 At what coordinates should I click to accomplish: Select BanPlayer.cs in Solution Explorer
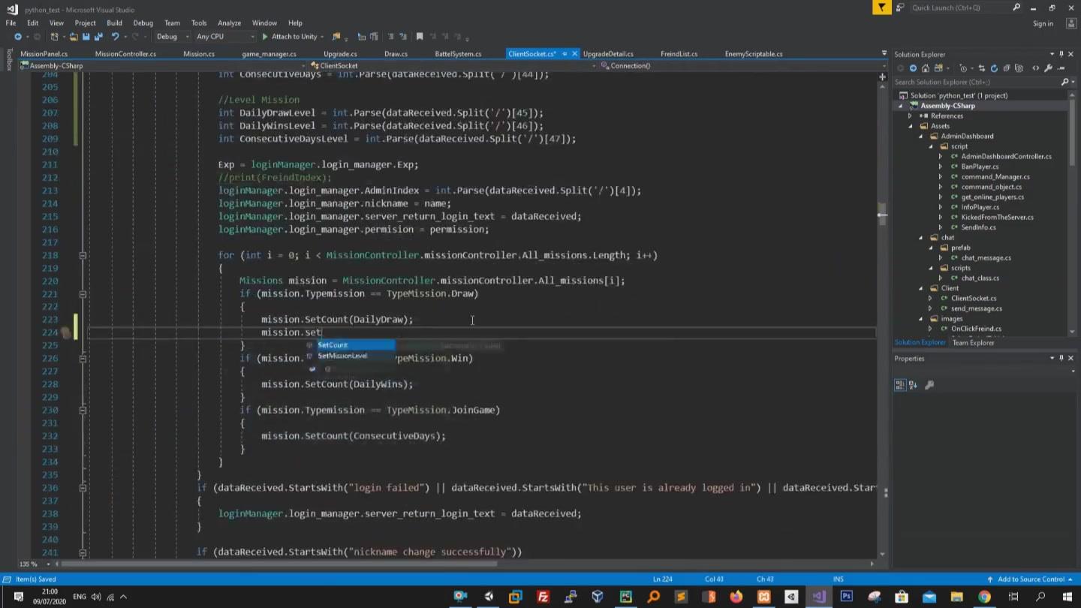(980, 167)
